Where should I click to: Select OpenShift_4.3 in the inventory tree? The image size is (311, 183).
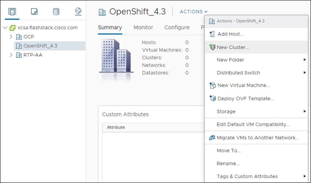[x=40, y=46]
